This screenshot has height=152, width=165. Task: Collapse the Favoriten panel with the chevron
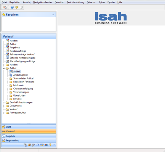click(x=53, y=14)
